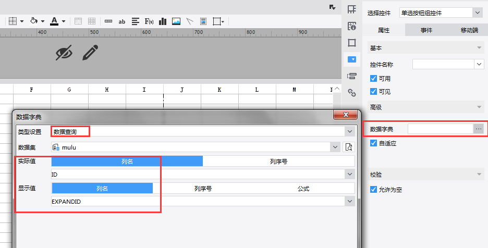488x248 pixels.
Task: Choose 公式 mode for 显示值
Action: click(x=303, y=188)
